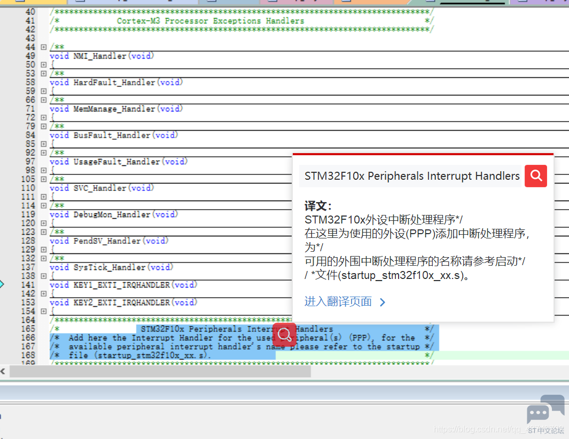Expand the folded comment at line 53

tap(44, 74)
